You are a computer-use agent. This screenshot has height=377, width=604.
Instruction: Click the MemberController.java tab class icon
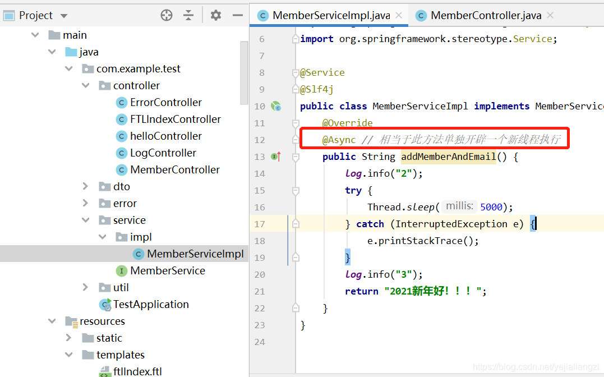(x=421, y=15)
